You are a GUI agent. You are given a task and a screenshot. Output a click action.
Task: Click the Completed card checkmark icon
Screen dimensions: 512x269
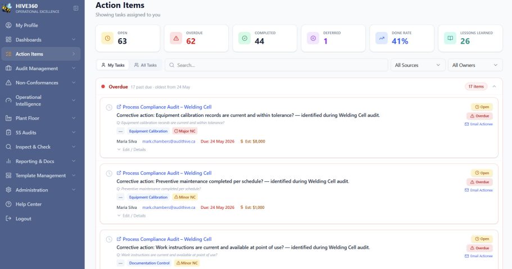pyautogui.click(x=244, y=38)
